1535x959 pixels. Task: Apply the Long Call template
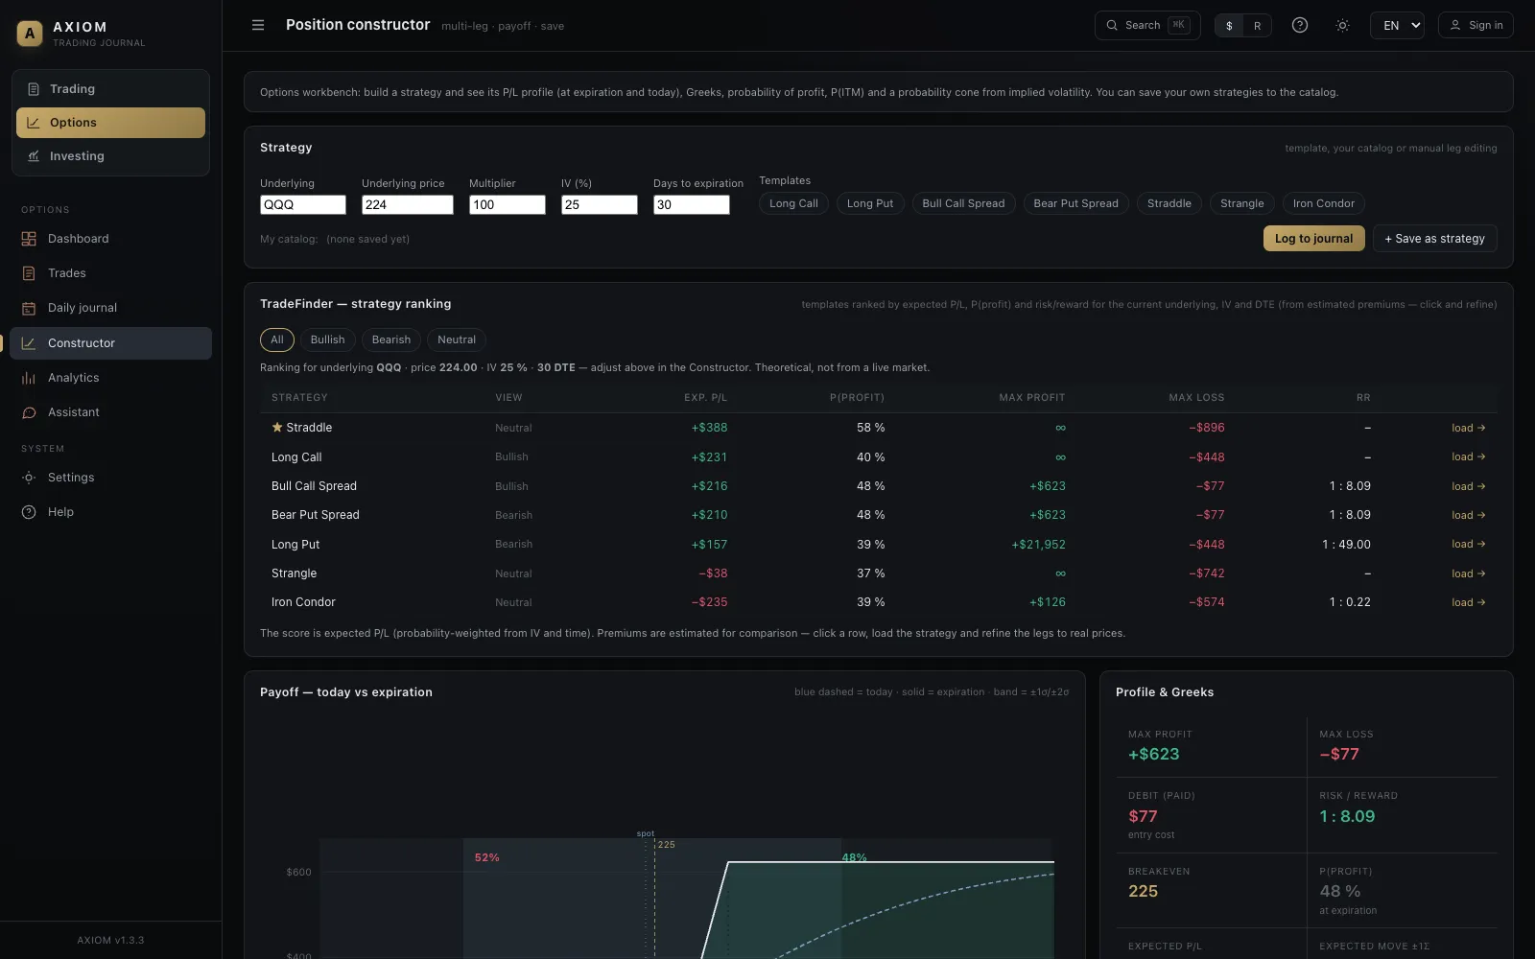coord(793,203)
